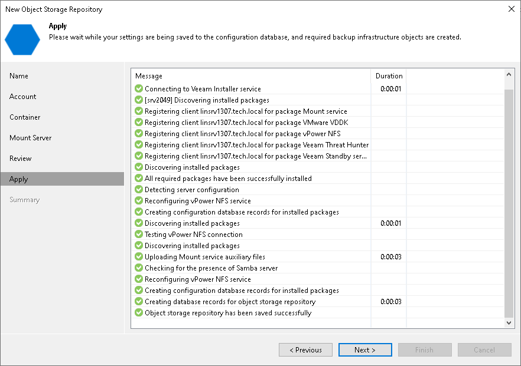Select 'Detecting server configuration' row text
This screenshot has height=366, width=521.
(x=192, y=190)
